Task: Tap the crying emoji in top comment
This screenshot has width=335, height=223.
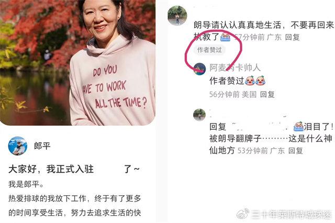Action: [x=226, y=37]
